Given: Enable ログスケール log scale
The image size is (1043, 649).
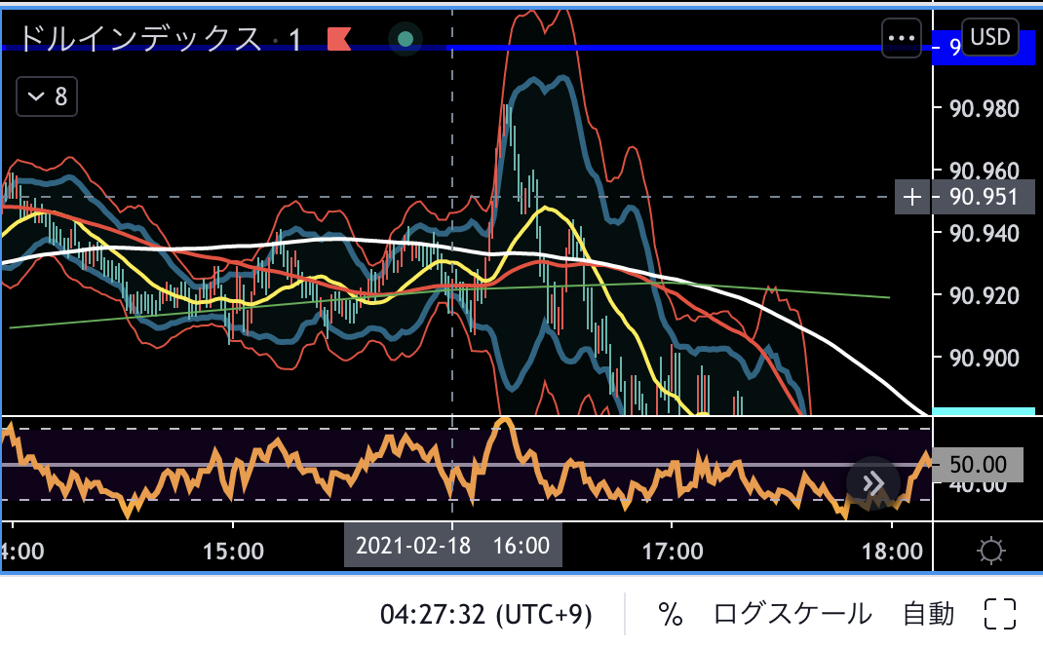Looking at the screenshot, I should (792, 614).
